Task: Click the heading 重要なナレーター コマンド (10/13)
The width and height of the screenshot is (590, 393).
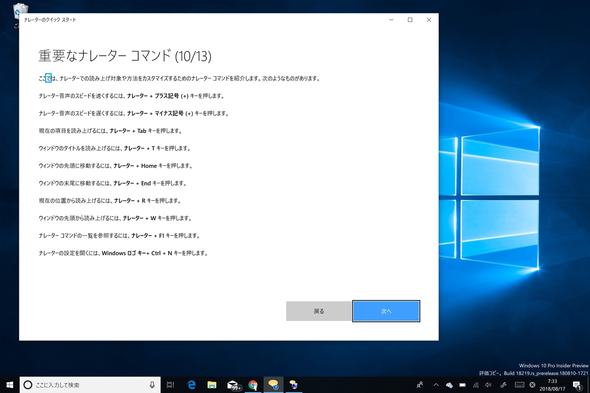Action: [125, 56]
